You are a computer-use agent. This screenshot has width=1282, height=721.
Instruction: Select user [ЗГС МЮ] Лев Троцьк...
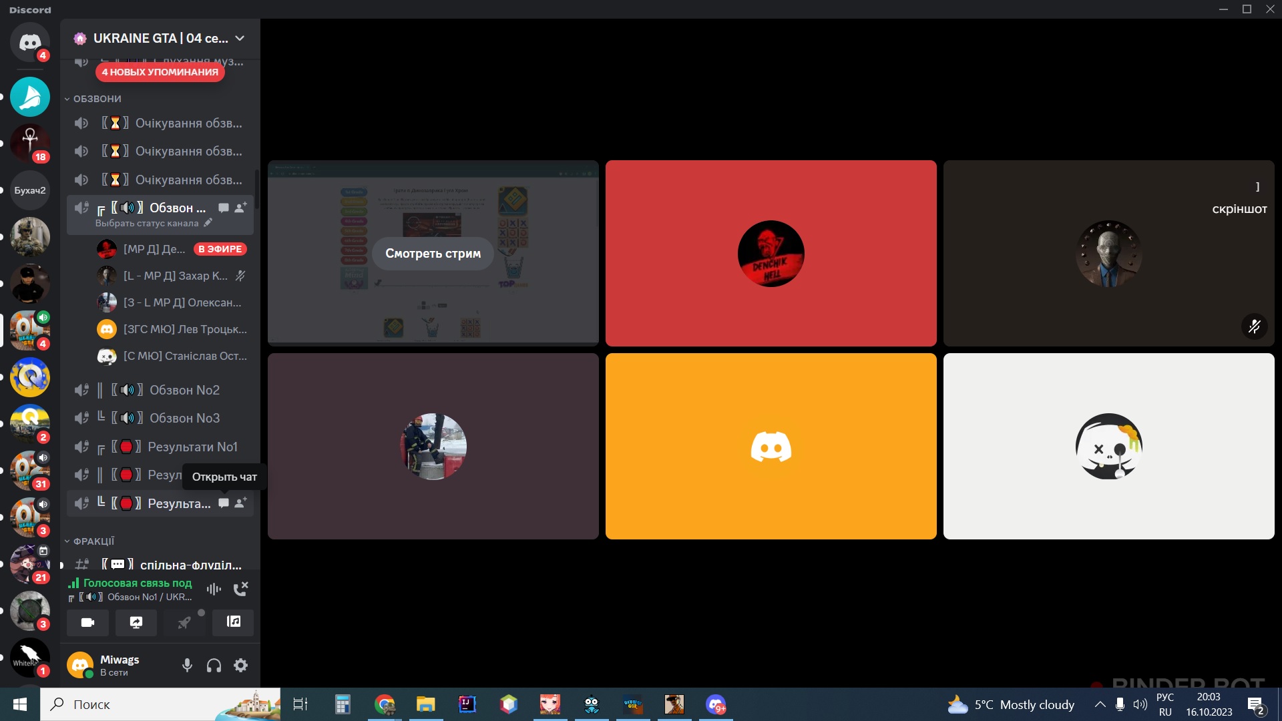[x=172, y=329]
